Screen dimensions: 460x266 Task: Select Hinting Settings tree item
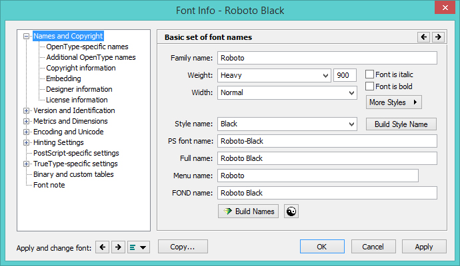[59, 142]
